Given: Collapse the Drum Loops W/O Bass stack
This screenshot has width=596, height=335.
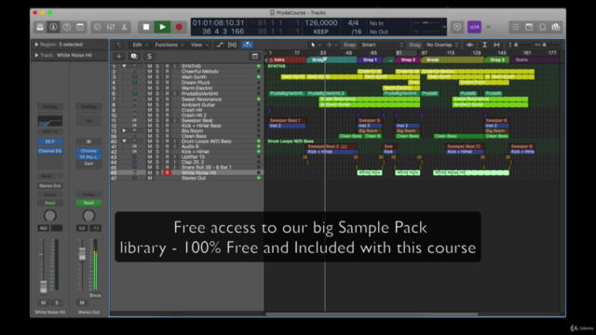Looking at the screenshot, I should (124, 141).
